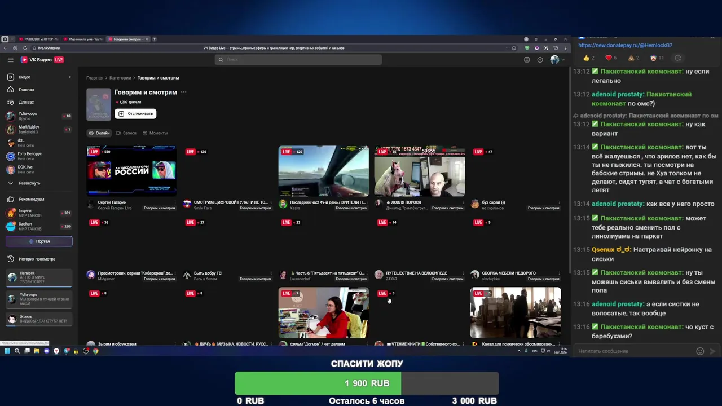This screenshot has height=406, width=722.
Task: Open the Последний час road-driving stream thumbnail
Action: coord(323,171)
